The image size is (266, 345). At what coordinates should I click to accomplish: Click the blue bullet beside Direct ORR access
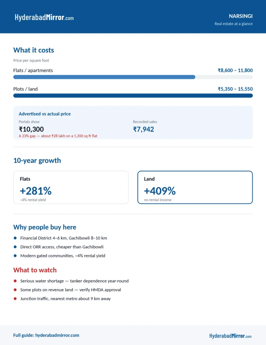click(x=15, y=247)
